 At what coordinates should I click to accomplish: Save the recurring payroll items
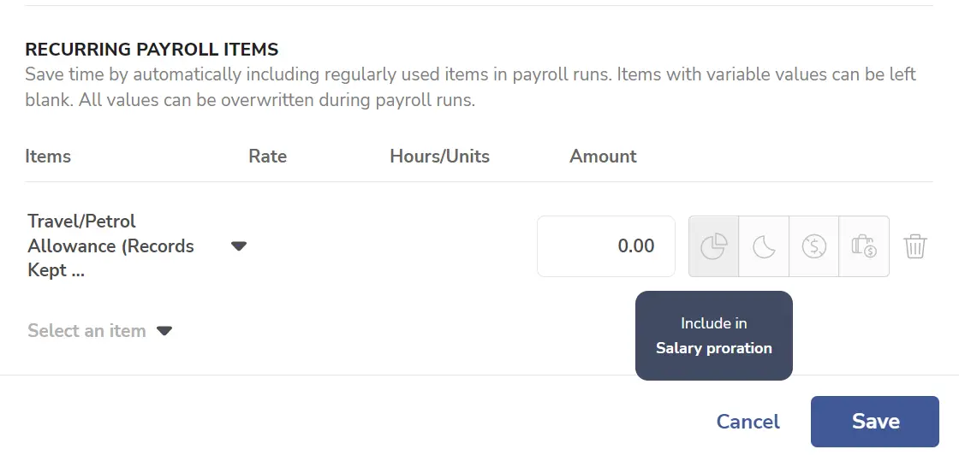874,422
